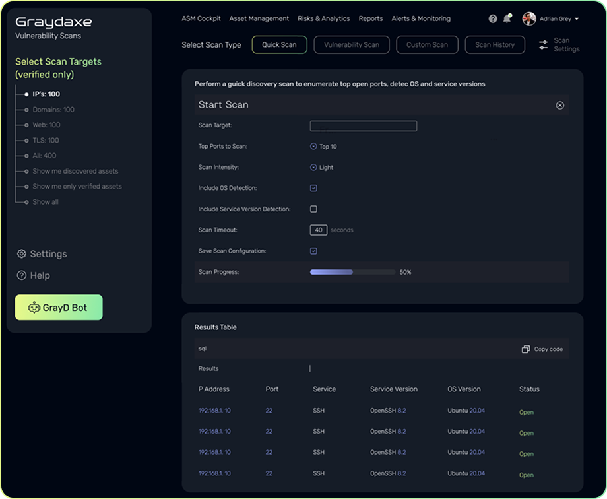Click Adrian Grey's profile avatar

(528, 19)
